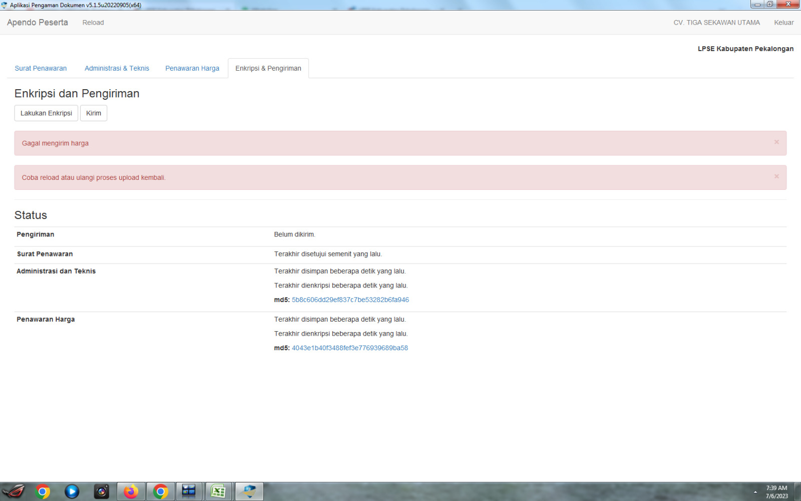
Task: Open Administrasi md5 link 5b8c606dd29ef837c7be53282b6fa946
Action: point(350,300)
